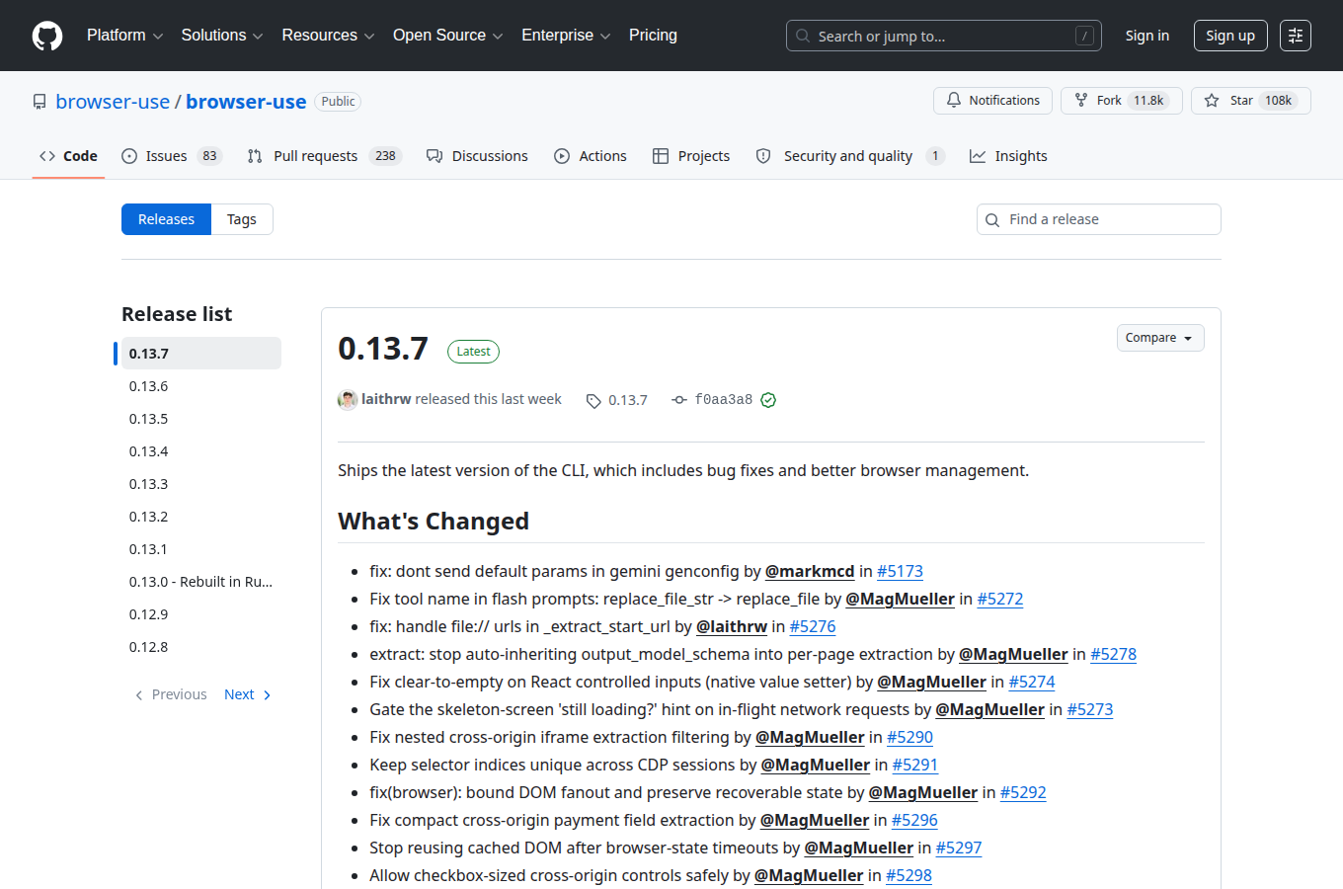Click the browser-use owner link
Image resolution: width=1343 pixels, height=889 pixels.
[x=113, y=102]
